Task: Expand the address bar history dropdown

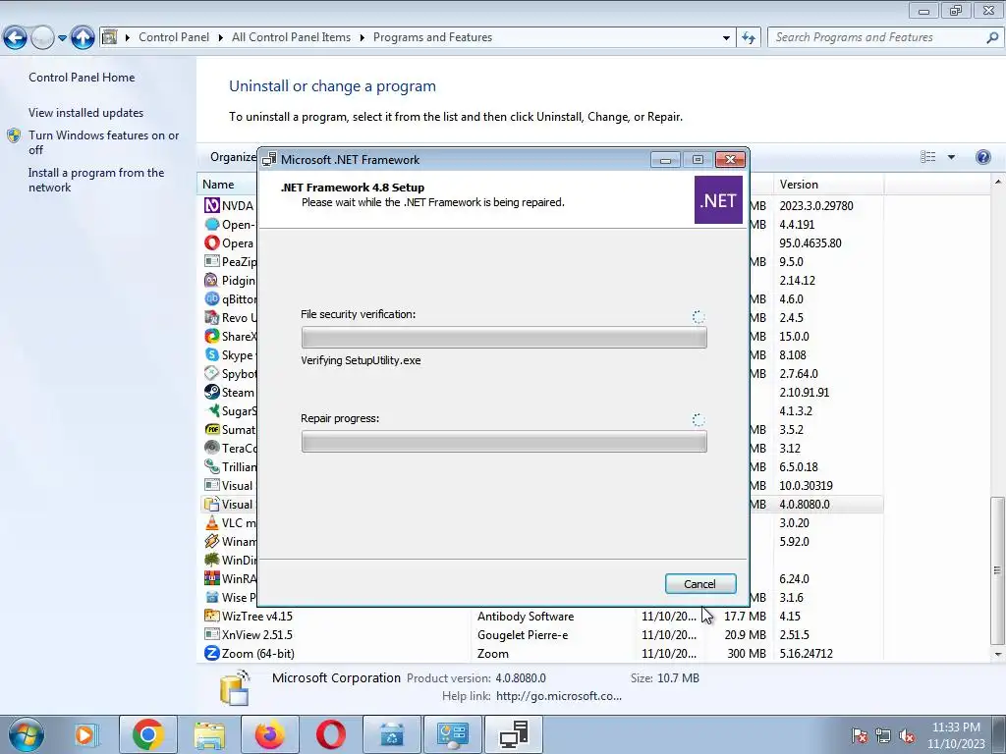Action: tap(726, 38)
